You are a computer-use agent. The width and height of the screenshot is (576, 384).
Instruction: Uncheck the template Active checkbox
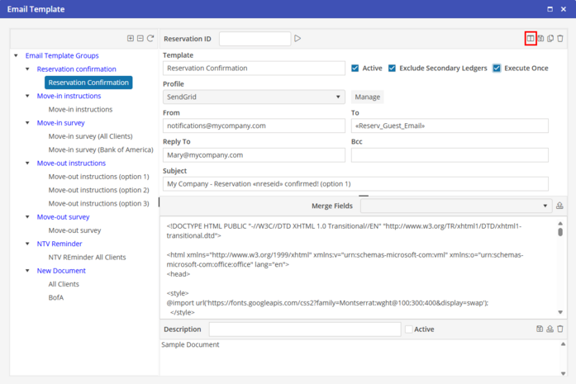click(x=355, y=69)
